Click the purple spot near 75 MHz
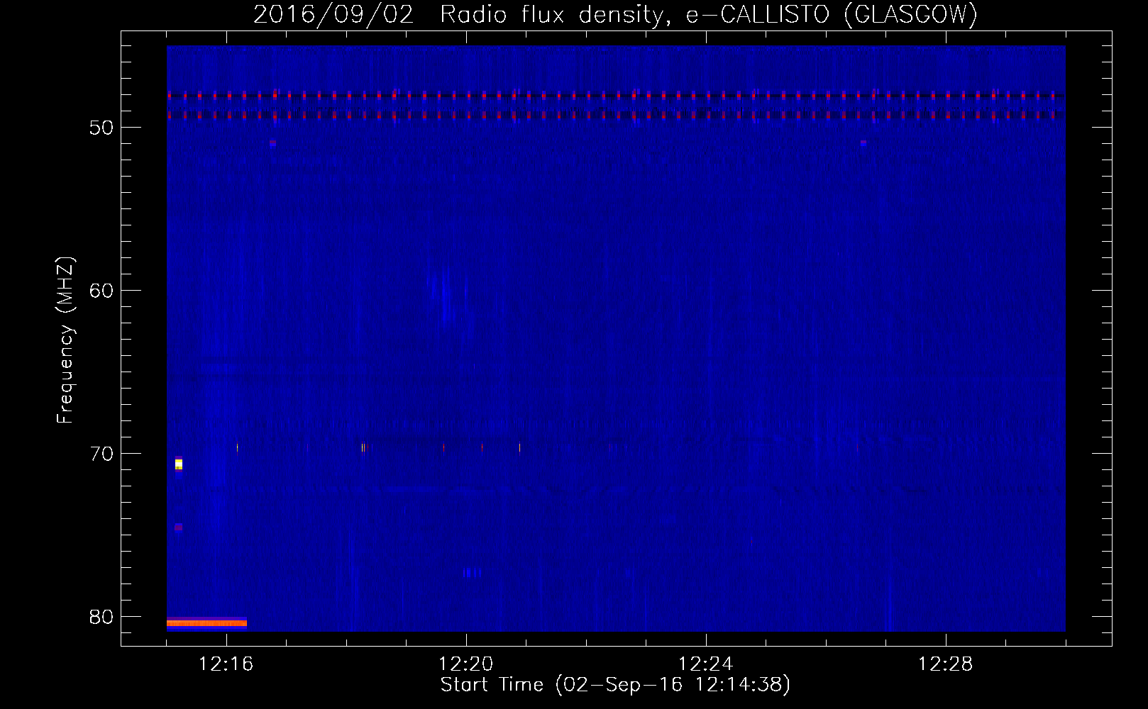The width and height of the screenshot is (1148, 709). pyautogui.click(x=179, y=527)
